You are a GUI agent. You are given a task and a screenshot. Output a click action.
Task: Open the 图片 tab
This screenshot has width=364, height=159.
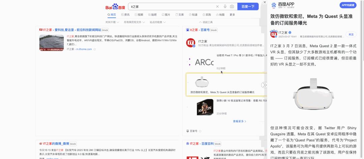tap(166, 14)
